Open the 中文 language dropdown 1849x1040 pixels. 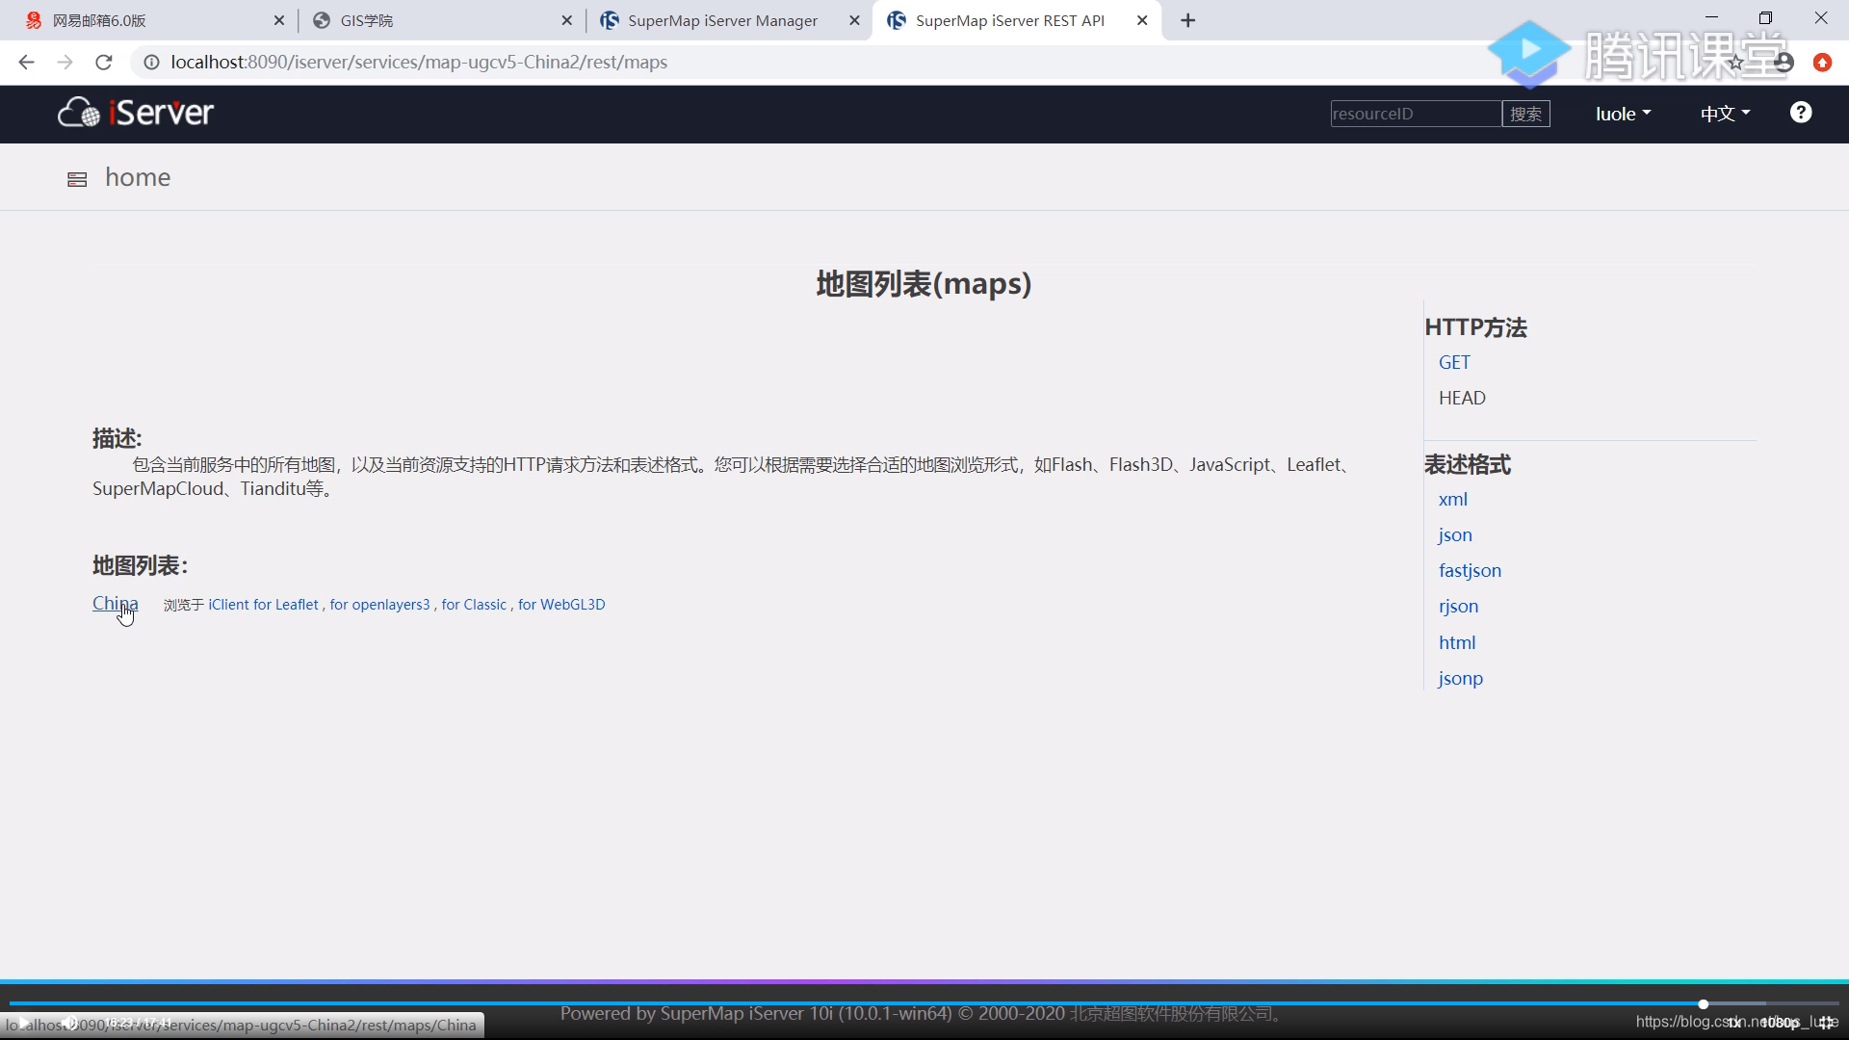coord(1725,114)
